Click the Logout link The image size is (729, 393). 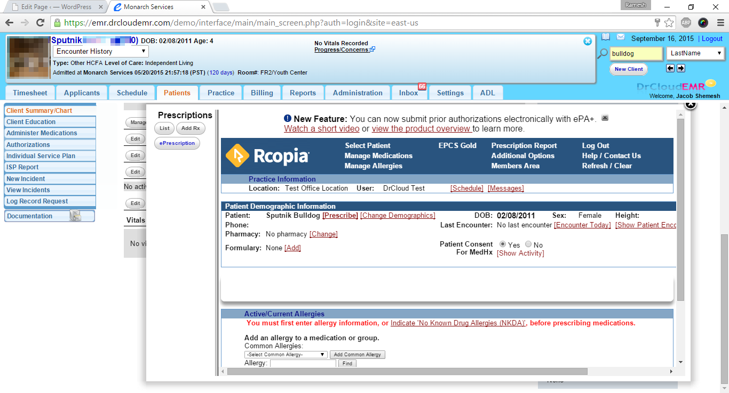click(712, 39)
